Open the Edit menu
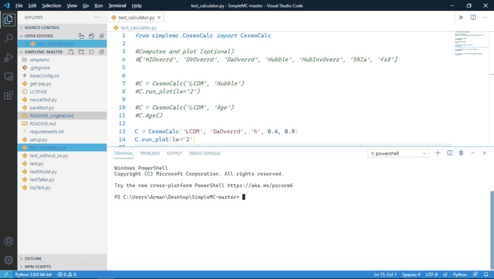The image size is (494, 279). point(32,5)
